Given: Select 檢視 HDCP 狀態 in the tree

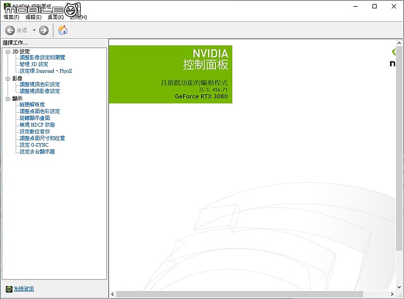Looking at the screenshot, I should (38, 125).
